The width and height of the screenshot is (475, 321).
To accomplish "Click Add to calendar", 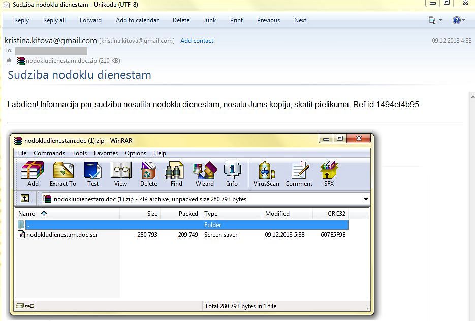I will pyautogui.click(x=137, y=20).
